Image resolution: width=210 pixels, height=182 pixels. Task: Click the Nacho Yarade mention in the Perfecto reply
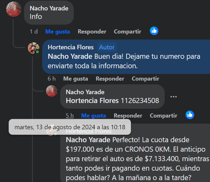[x=88, y=140]
